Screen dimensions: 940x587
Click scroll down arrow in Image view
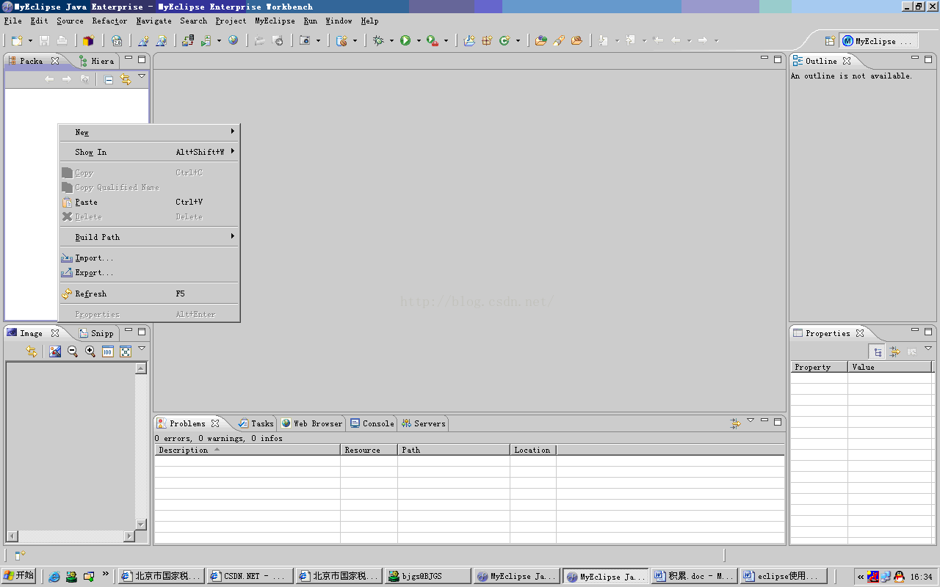142,525
